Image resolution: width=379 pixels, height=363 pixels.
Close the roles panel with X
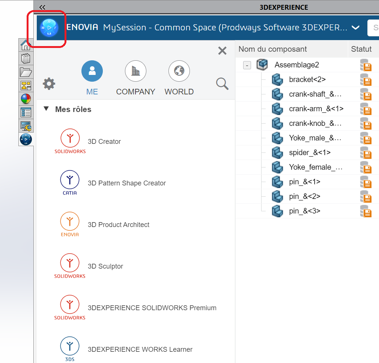tap(222, 51)
